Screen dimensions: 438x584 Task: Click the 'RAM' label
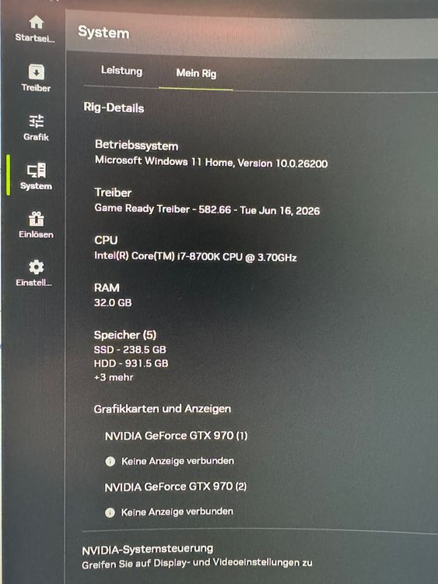107,287
